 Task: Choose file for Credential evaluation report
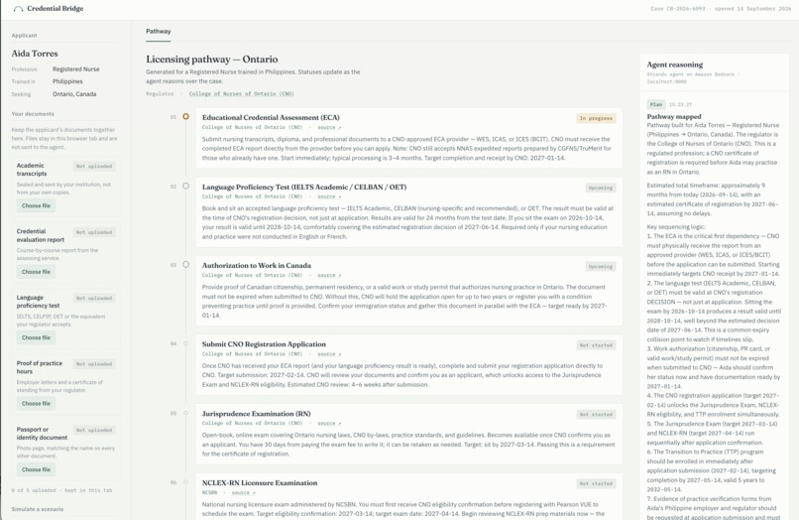[x=36, y=272]
